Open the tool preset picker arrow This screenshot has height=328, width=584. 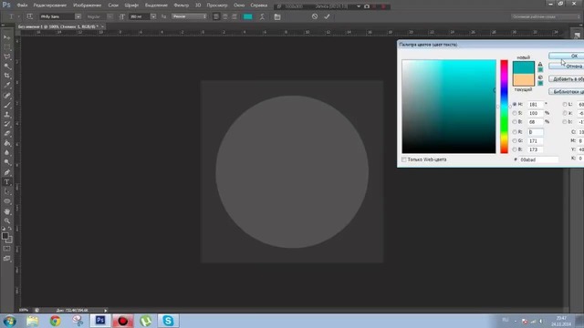click(x=18, y=16)
